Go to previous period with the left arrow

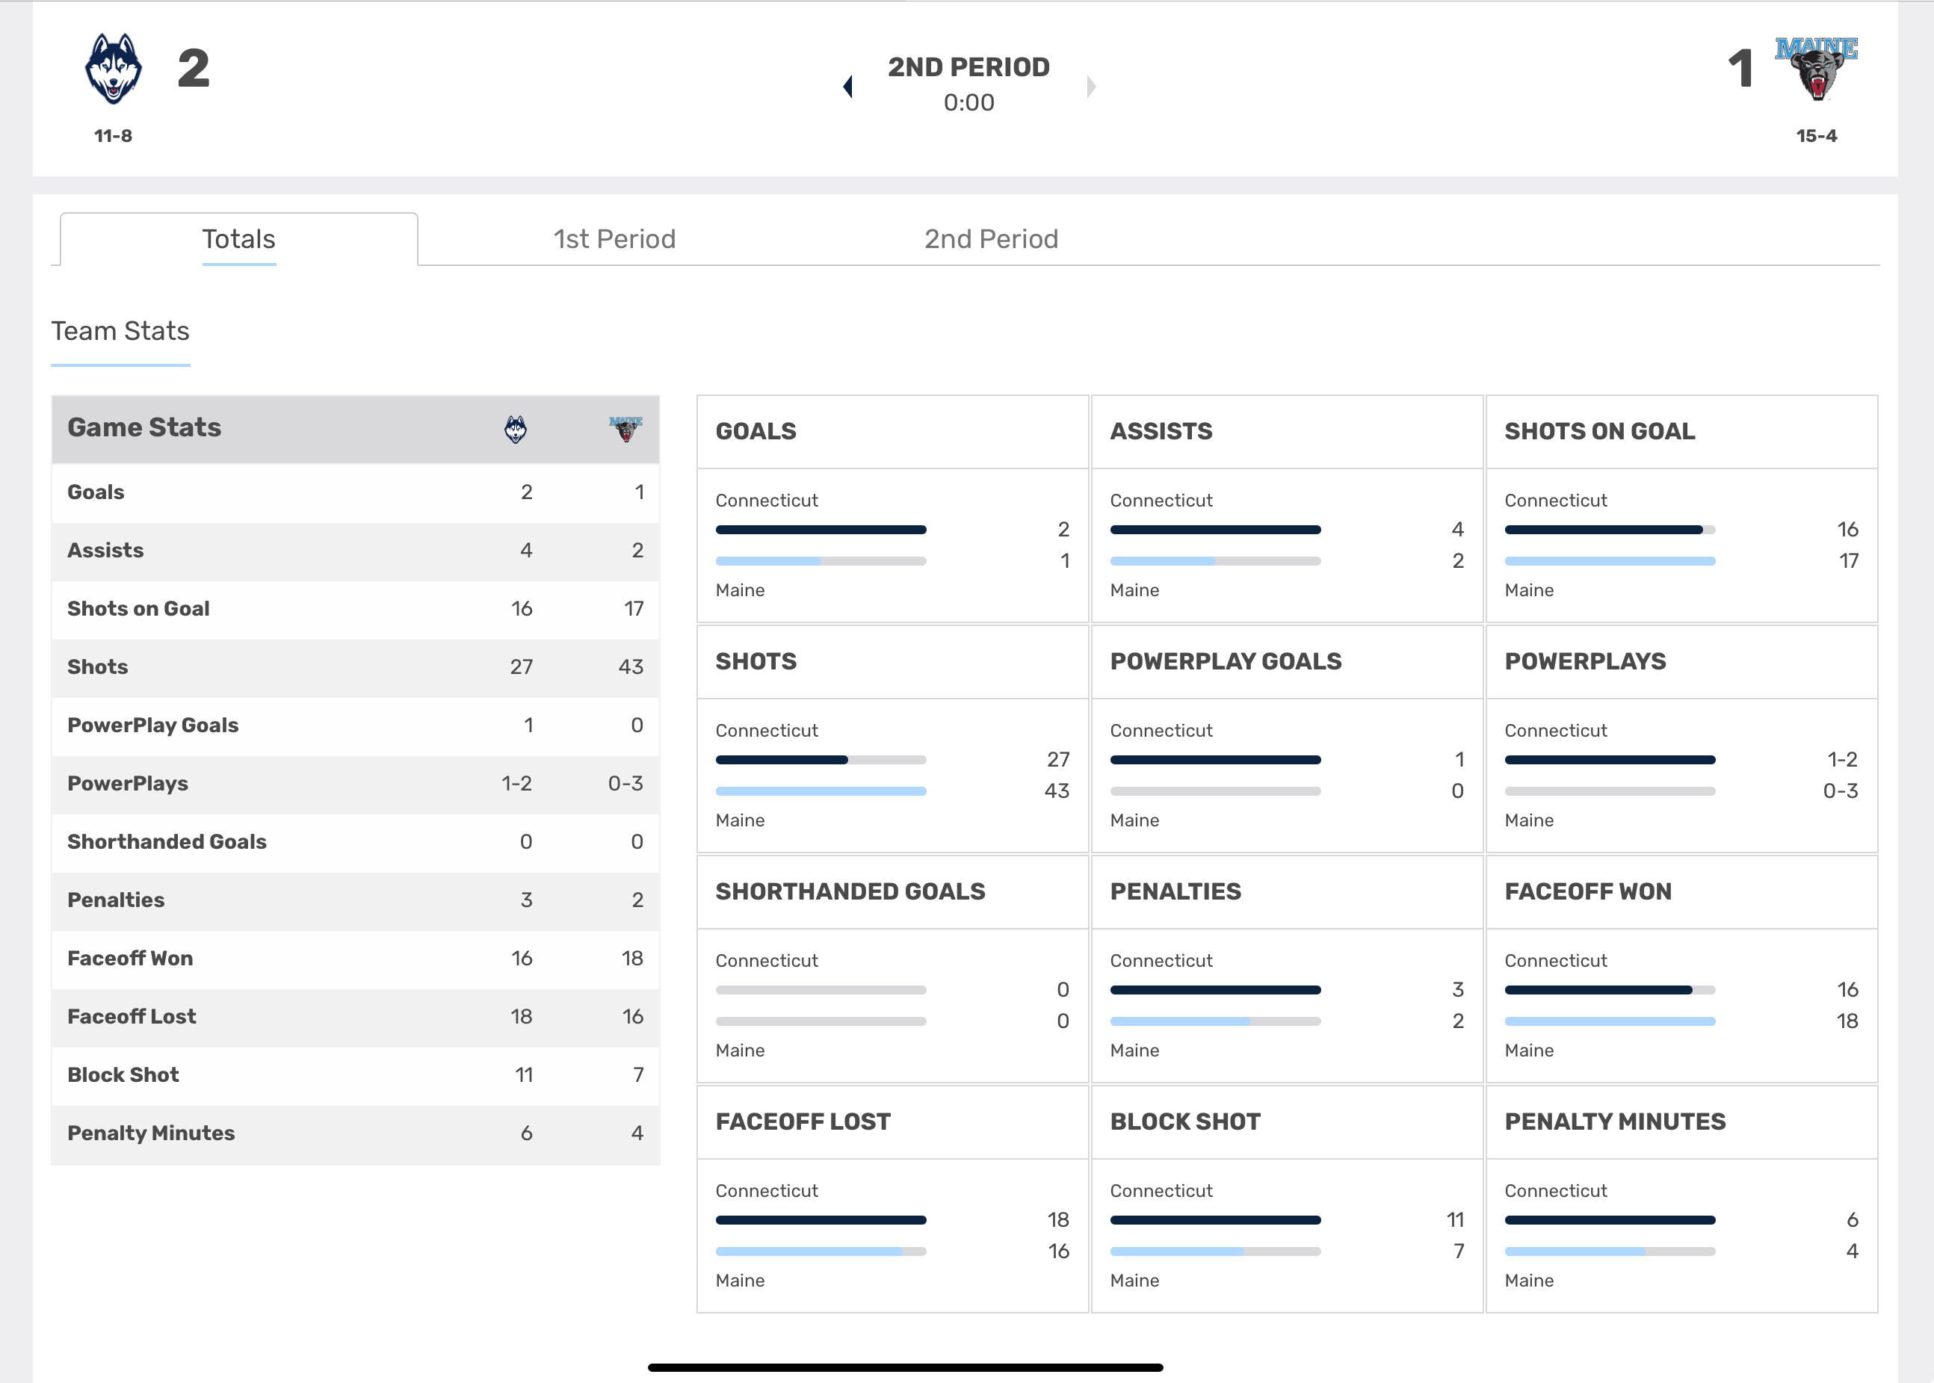tap(847, 86)
